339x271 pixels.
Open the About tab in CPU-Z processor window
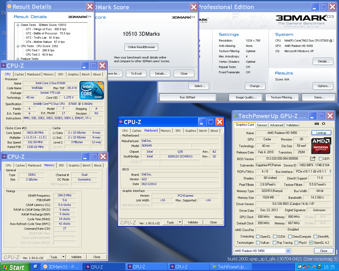click(x=97, y=74)
